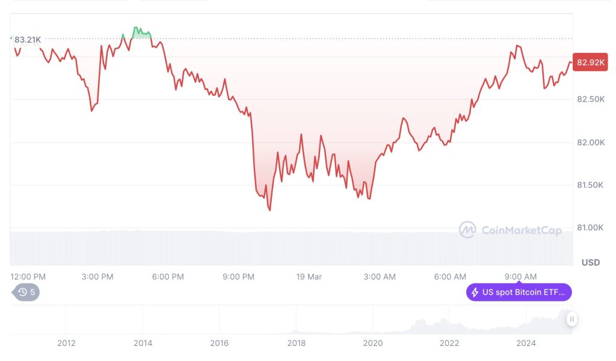Image resolution: width=616 pixels, height=361 pixels.
Task: Open the US spot Bitcoin ETF event
Action: click(x=519, y=292)
